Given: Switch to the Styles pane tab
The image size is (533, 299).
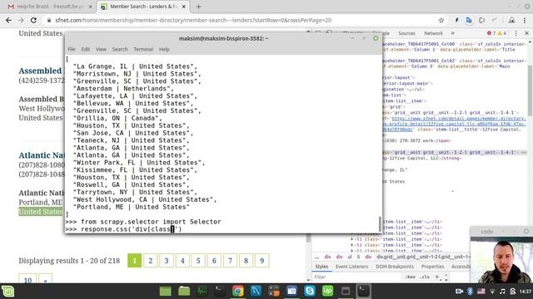Looking at the screenshot, I should click(321, 267).
